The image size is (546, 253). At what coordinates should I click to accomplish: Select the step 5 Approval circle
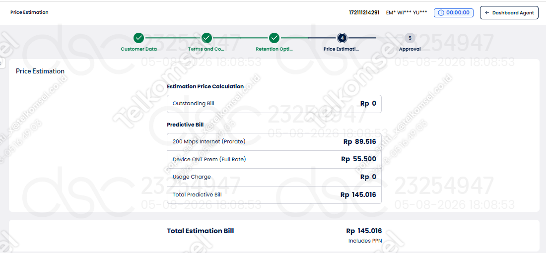point(410,38)
